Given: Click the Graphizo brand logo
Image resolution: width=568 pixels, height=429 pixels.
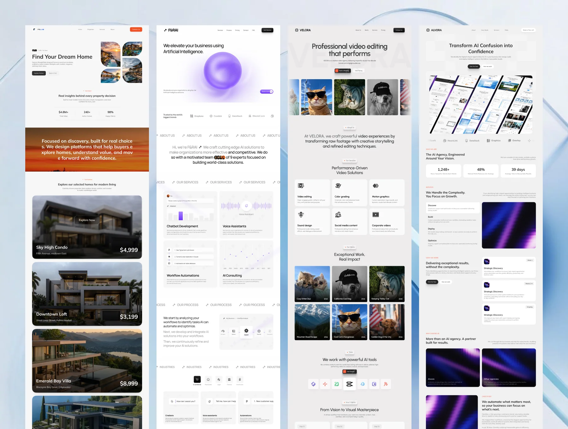Looking at the screenshot, I should [x=494, y=141].
